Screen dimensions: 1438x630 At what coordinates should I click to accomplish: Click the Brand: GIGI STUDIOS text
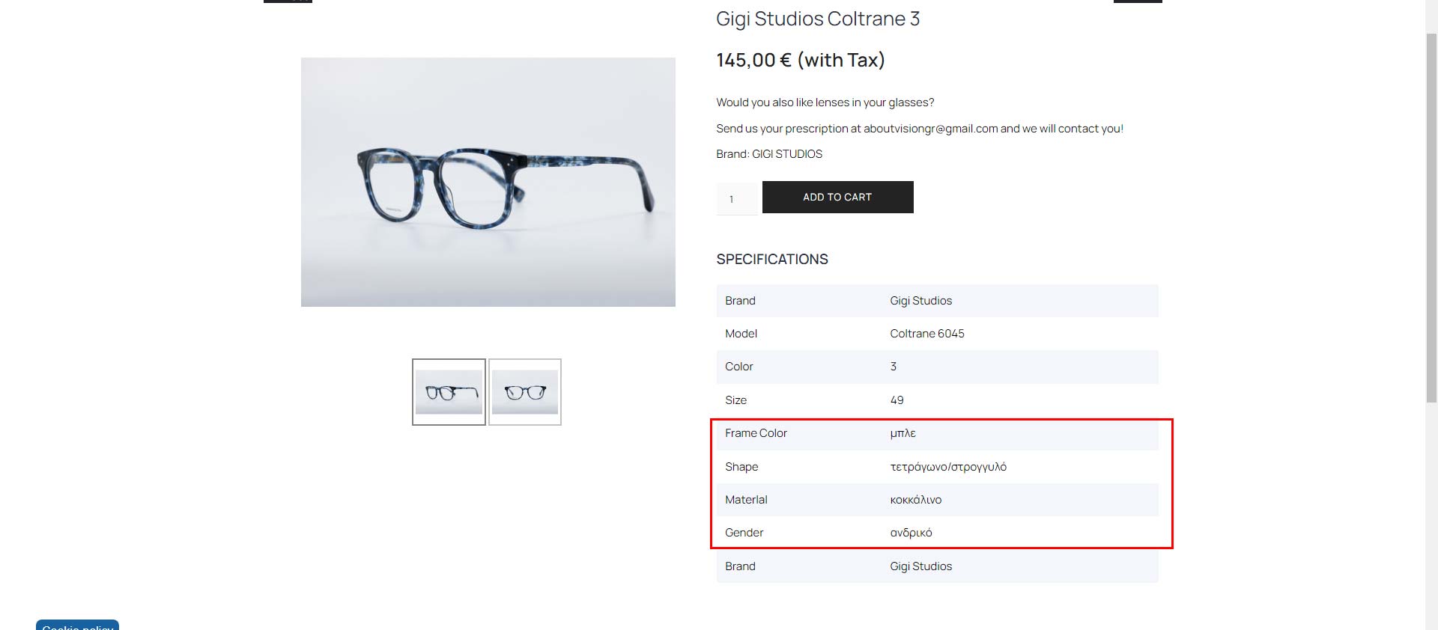tap(769, 154)
